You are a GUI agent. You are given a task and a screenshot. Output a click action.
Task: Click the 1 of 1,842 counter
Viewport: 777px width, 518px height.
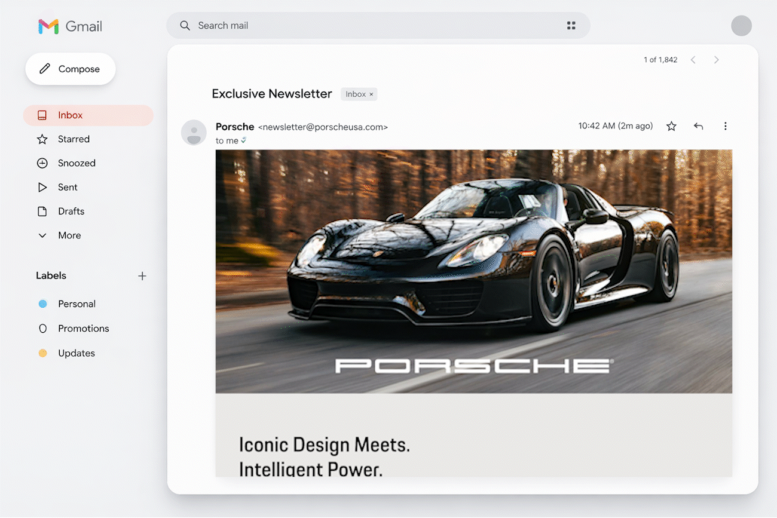pyautogui.click(x=660, y=60)
